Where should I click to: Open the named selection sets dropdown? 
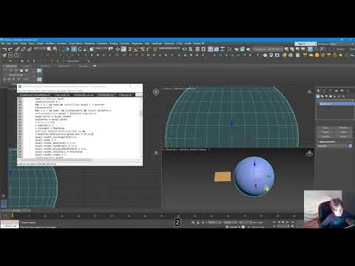pyautogui.click(x=169, y=48)
